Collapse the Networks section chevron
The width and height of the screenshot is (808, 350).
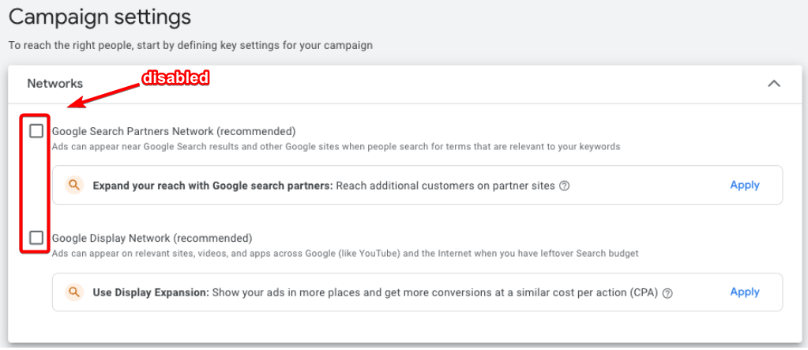pyautogui.click(x=773, y=84)
